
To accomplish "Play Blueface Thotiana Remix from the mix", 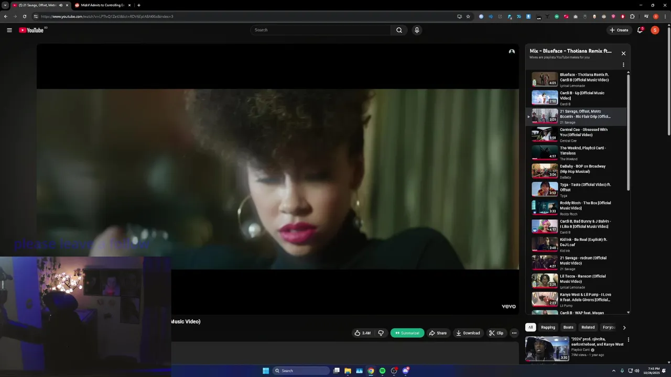I will (x=577, y=80).
